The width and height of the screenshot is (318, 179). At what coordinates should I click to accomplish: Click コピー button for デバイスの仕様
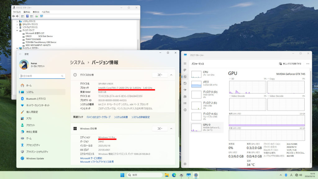coord(160,75)
